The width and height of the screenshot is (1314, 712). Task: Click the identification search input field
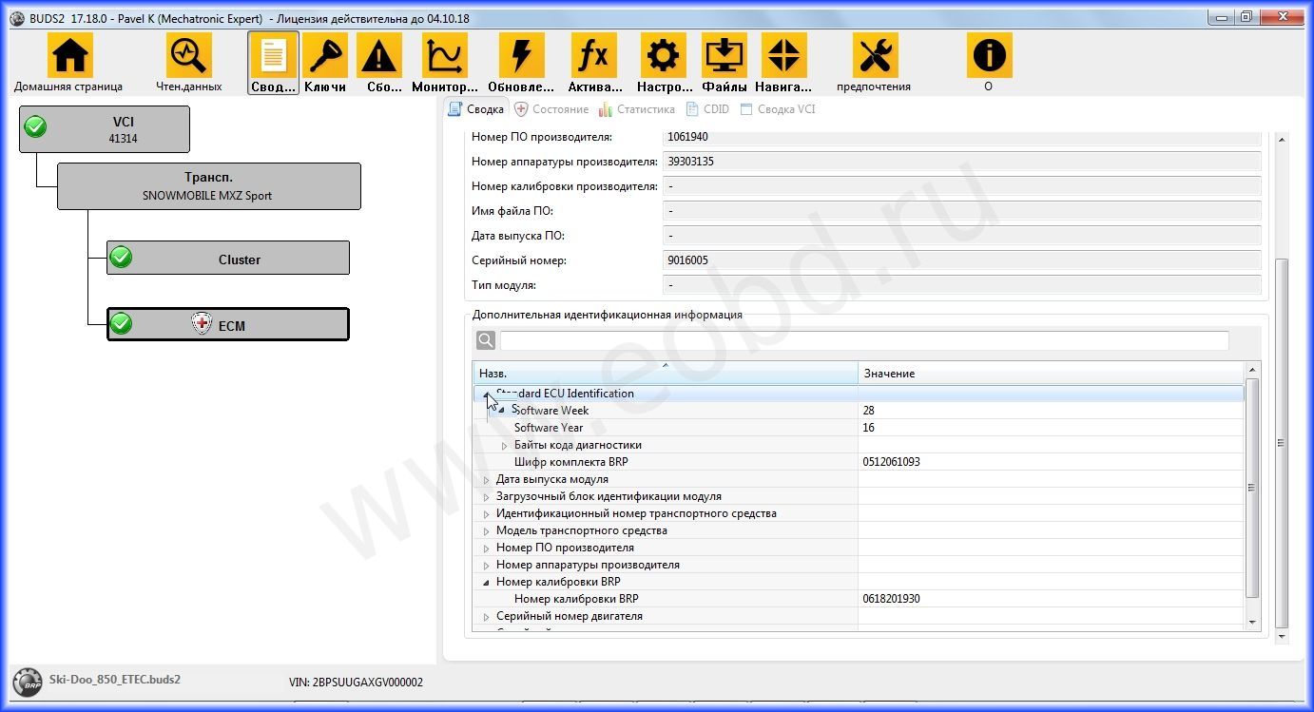click(x=864, y=340)
